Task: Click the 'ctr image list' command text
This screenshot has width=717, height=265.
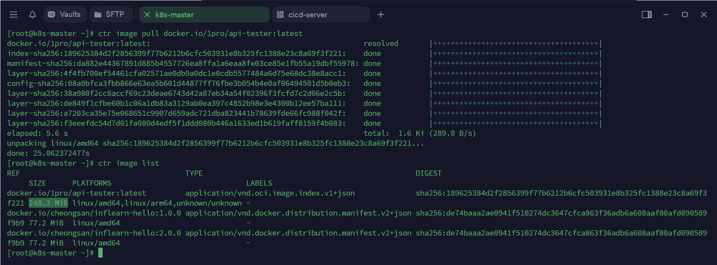Action: (129, 163)
